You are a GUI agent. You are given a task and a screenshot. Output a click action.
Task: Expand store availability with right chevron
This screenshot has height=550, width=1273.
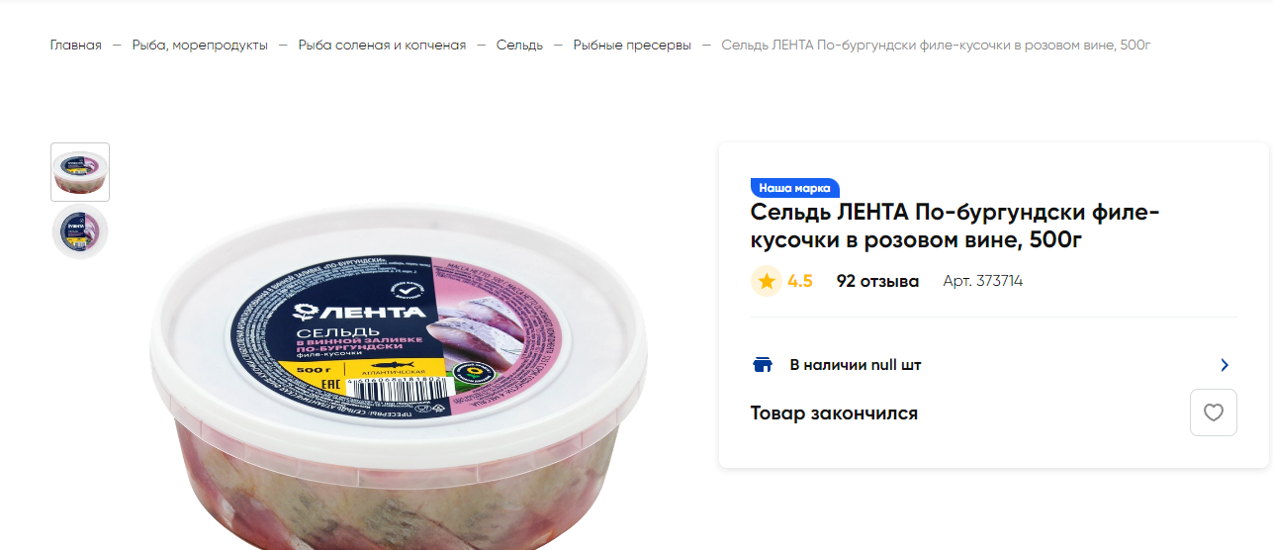tap(1225, 365)
